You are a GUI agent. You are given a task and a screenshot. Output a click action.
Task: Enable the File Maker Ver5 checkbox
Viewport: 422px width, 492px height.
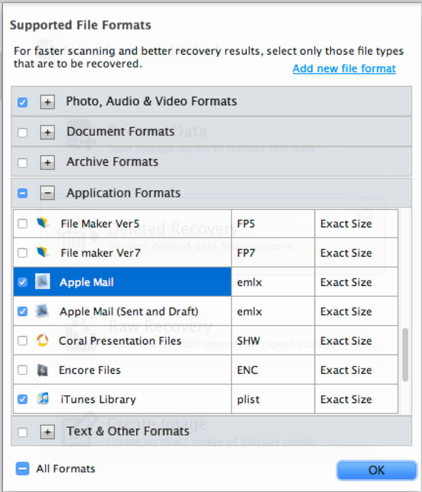point(23,224)
